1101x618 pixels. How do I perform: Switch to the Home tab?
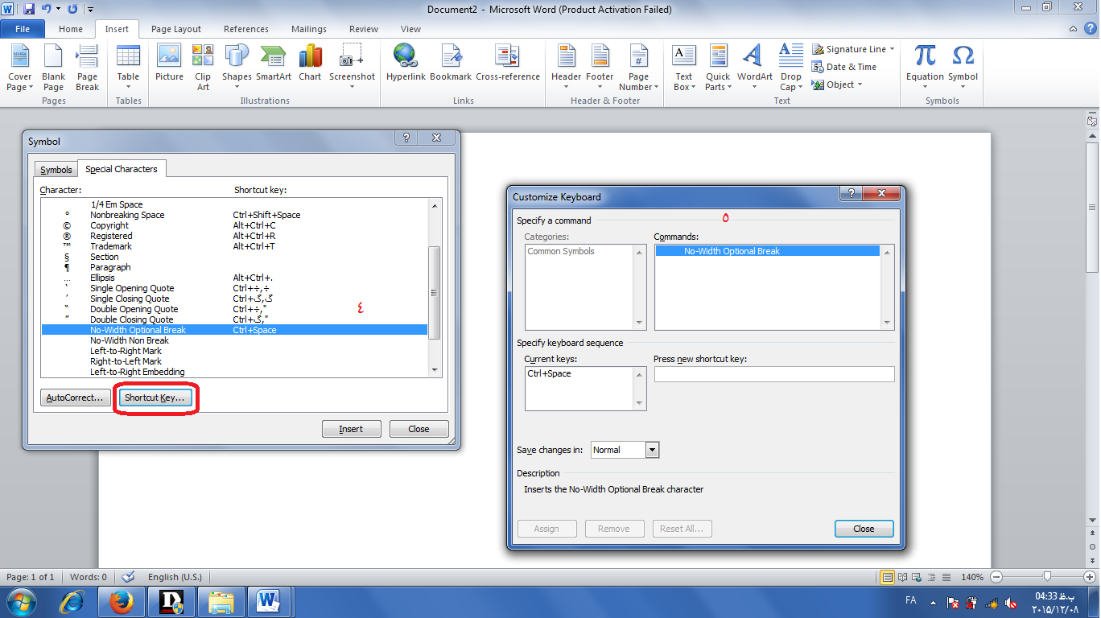(71, 29)
